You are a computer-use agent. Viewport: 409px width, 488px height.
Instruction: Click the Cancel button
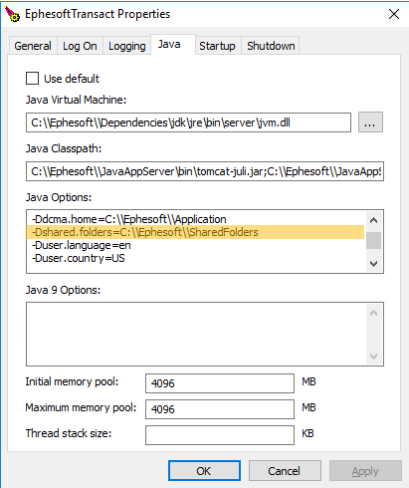pos(285,471)
